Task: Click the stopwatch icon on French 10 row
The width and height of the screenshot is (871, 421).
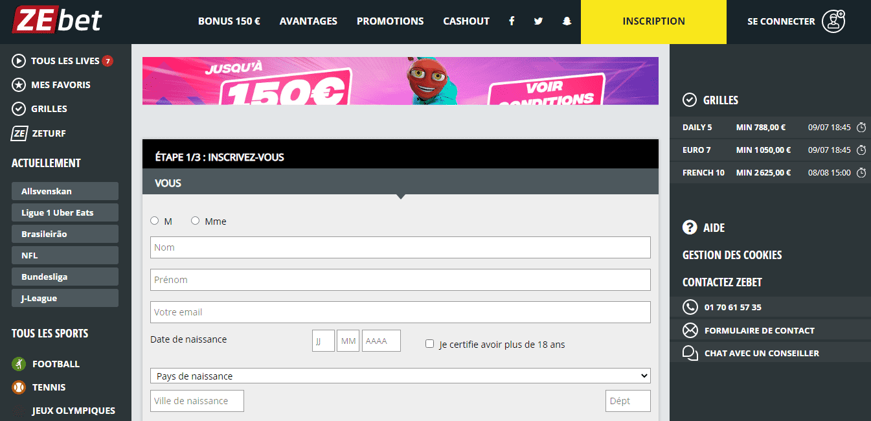Action: pyautogui.click(x=861, y=173)
